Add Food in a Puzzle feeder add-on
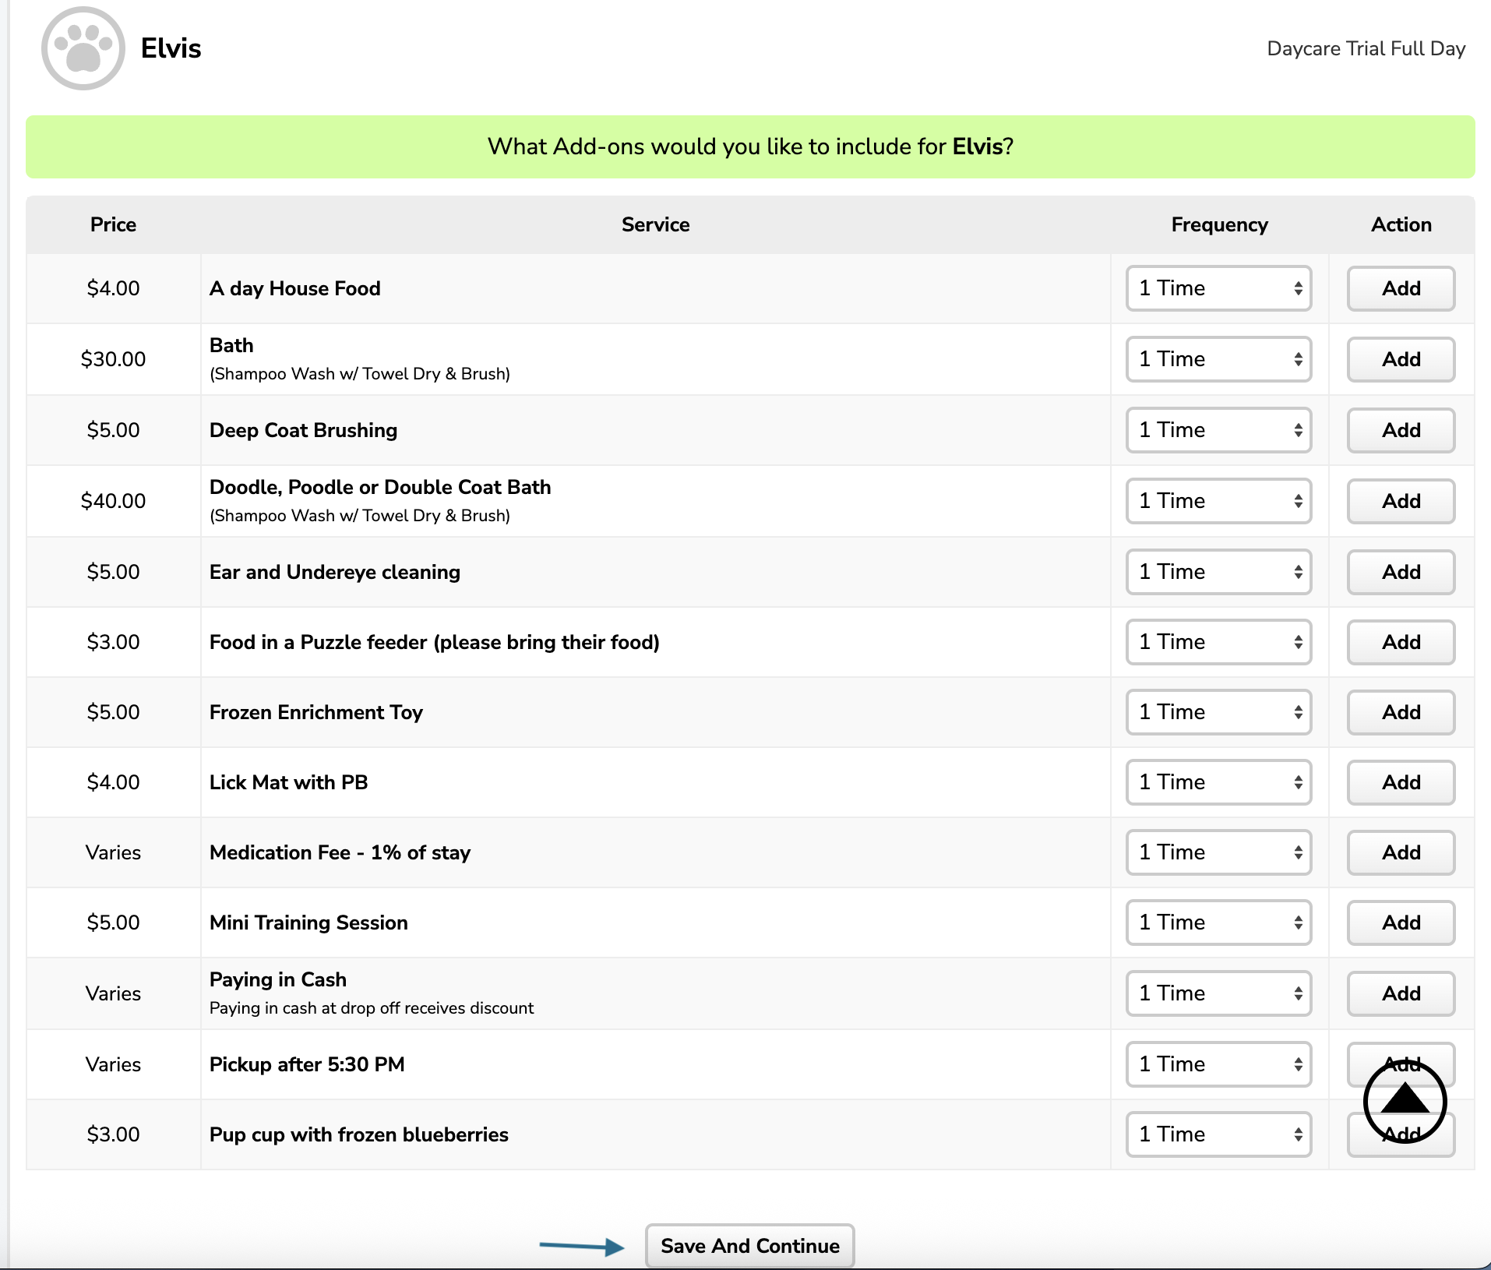 1401,642
